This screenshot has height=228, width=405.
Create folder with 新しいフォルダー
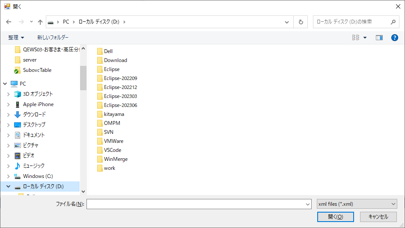[x=53, y=38]
